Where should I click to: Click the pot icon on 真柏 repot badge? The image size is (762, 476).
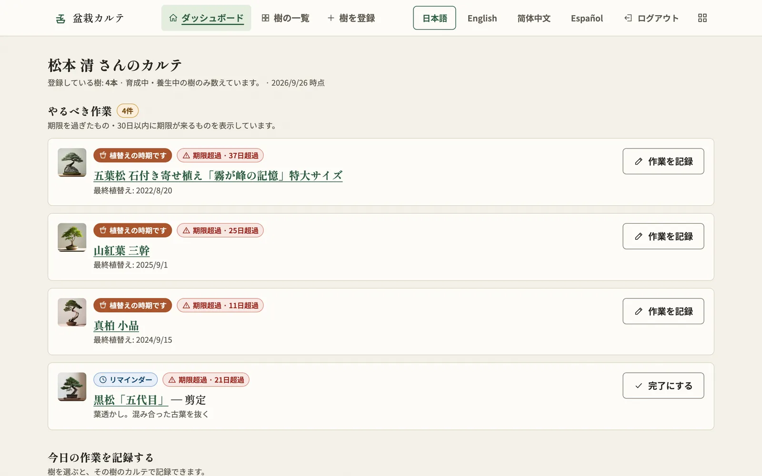[103, 306]
